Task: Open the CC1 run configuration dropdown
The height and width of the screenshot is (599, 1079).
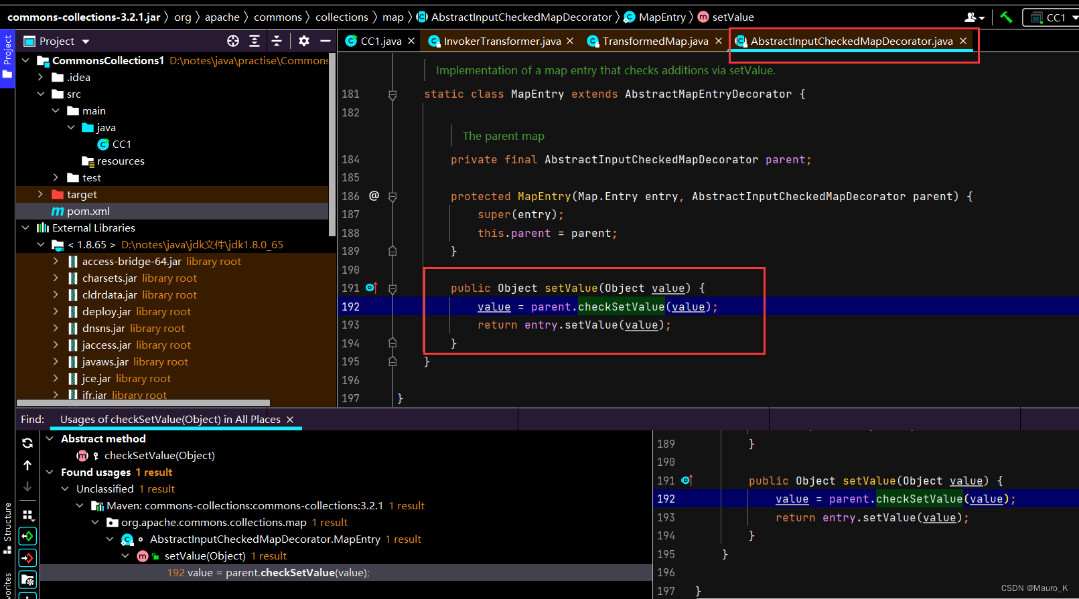Action: [1051, 17]
